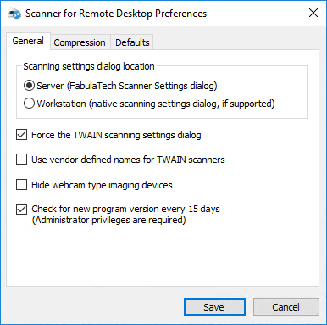Image resolution: width=327 pixels, height=325 pixels.
Task: Switch to the Defaults tab
Action: click(132, 42)
